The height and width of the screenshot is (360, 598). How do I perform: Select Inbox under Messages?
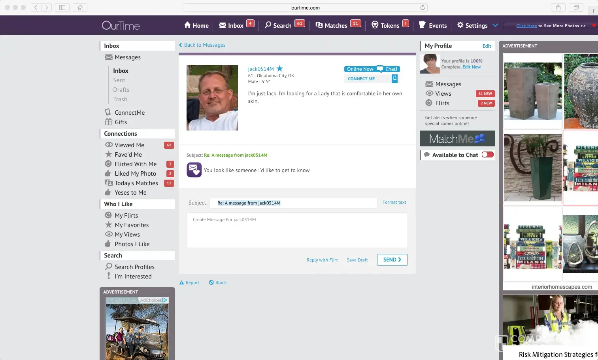[x=121, y=71]
